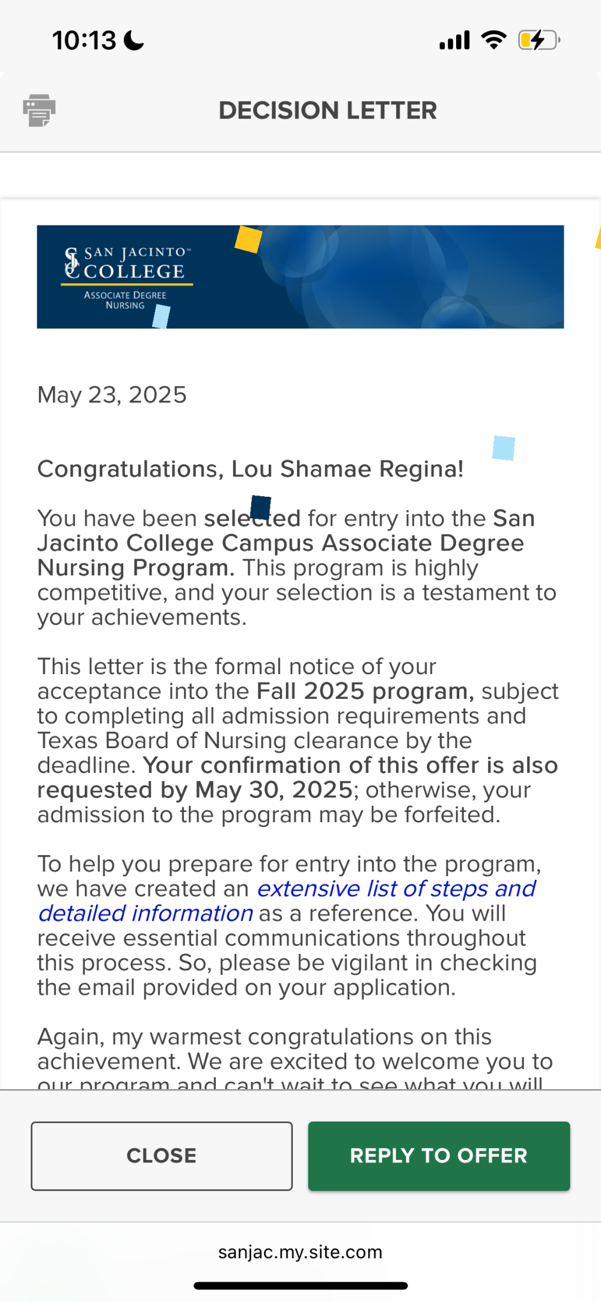The height and width of the screenshot is (1302, 601).
Task: Tap the Fall 2025 program bold text
Action: click(x=365, y=691)
